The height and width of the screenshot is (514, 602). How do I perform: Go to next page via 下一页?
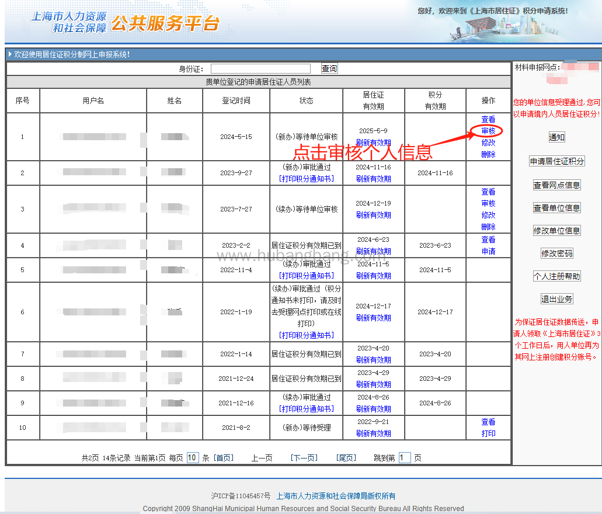(x=304, y=458)
